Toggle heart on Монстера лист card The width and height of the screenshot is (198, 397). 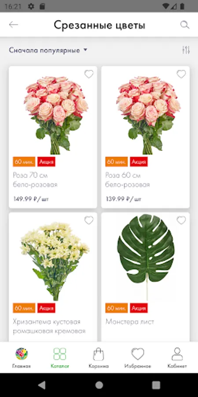(181, 220)
